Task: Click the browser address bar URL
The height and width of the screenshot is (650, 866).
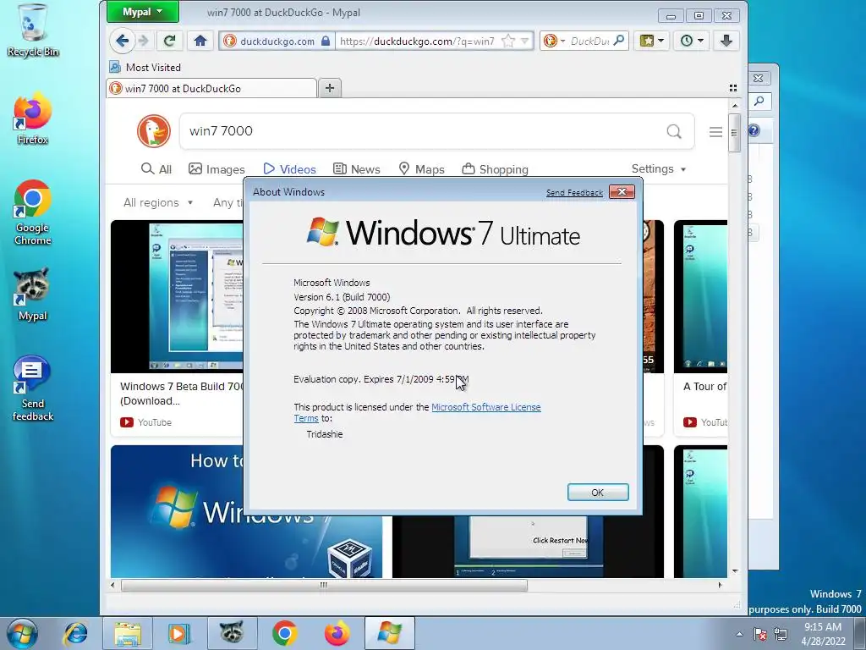Action: click(417, 41)
